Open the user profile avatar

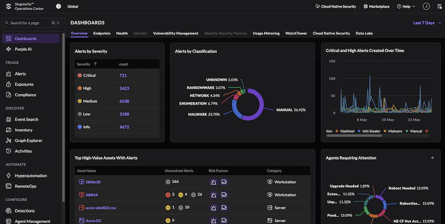point(426,6)
